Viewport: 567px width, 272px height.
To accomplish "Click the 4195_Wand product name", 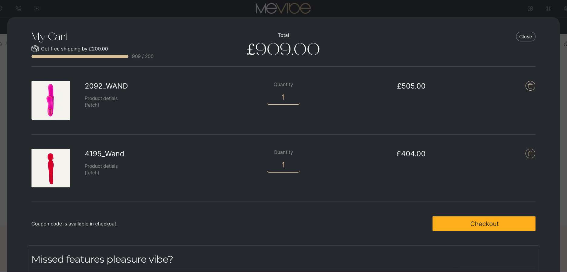I will [x=104, y=154].
